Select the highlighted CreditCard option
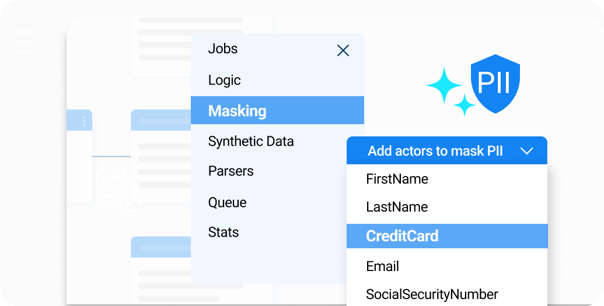Screen dimensions: 604x306 (x=402, y=236)
